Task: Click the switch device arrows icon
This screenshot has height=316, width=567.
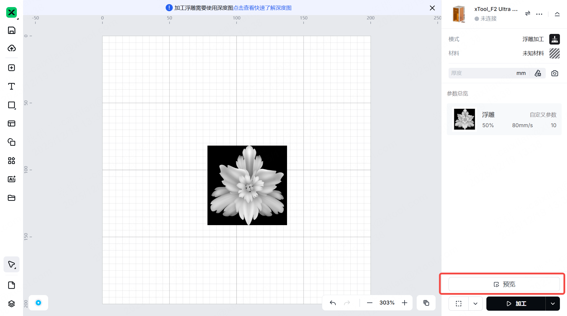Action: point(528,14)
